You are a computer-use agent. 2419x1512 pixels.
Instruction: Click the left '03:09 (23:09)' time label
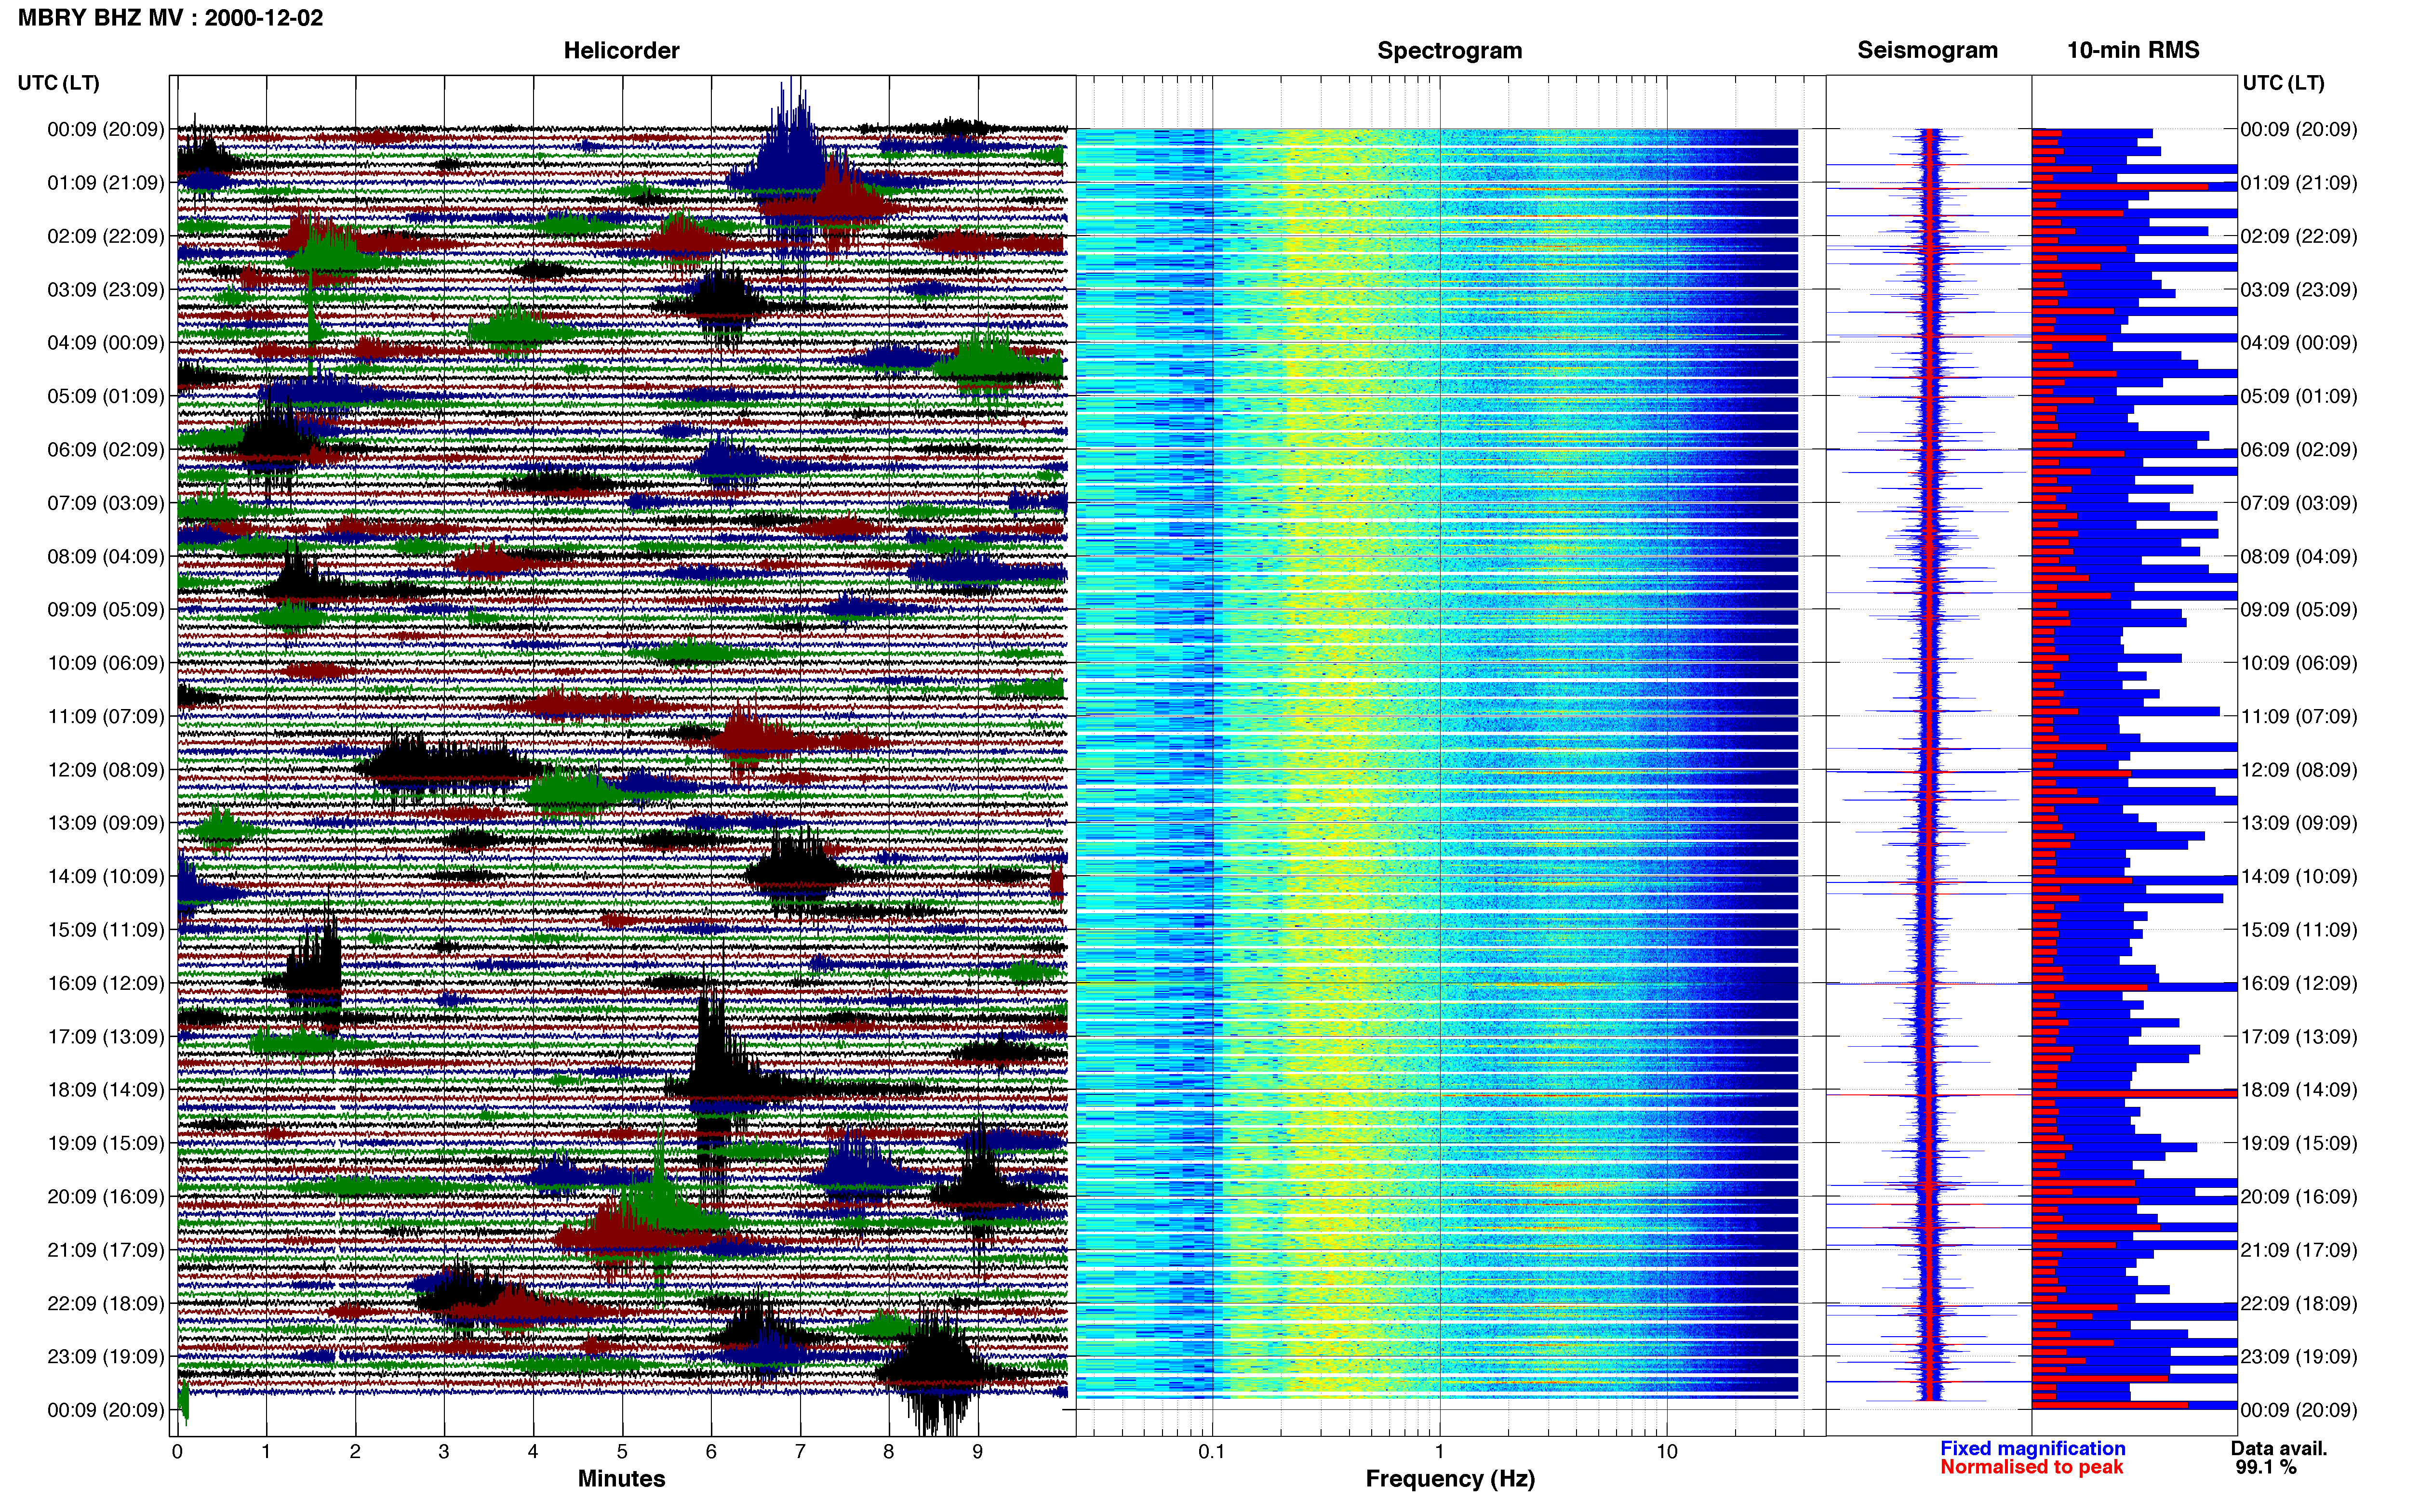coord(105,290)
